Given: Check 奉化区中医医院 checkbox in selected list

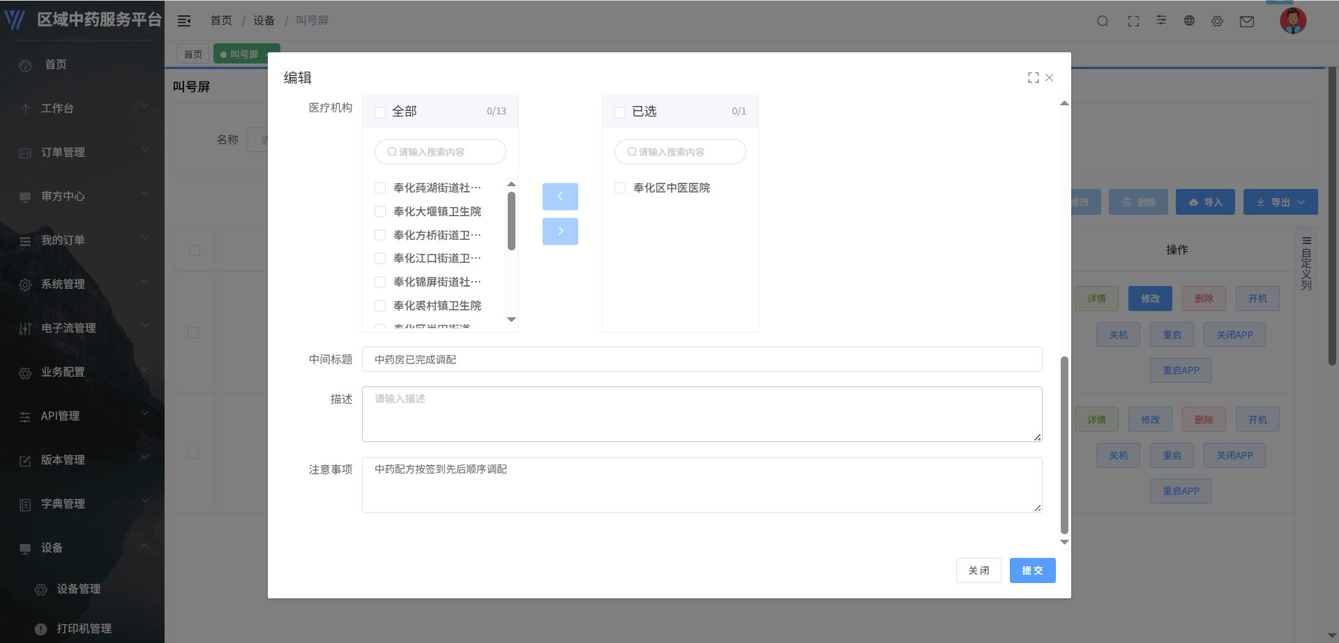Looking at the screenshot, I should point(620,188).
